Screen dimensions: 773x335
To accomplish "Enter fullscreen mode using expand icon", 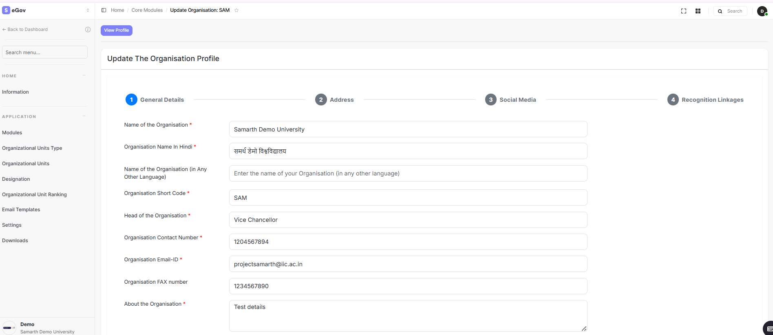I will pyautogui.click(x=684, y=11).
